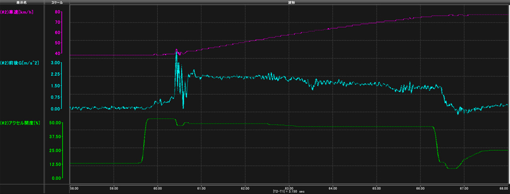The height and width of the screenshot is (194, 510).
Task: Click the 波形 column header
Action: click(290, 3)
